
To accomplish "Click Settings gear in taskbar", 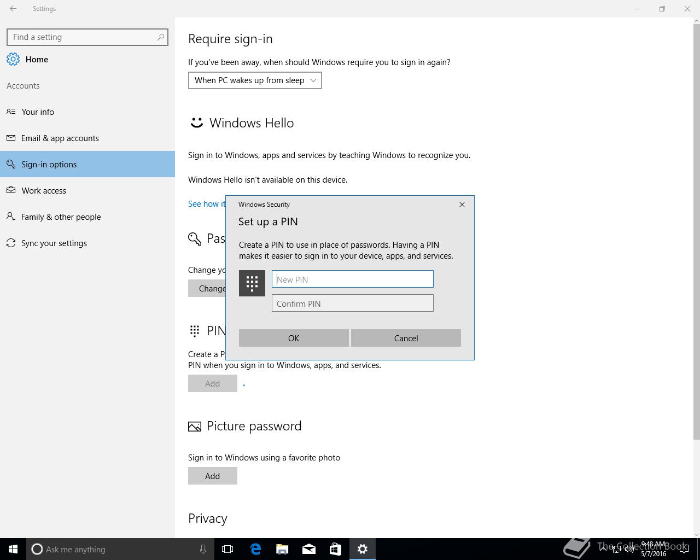I will click(x=363, y=549).
